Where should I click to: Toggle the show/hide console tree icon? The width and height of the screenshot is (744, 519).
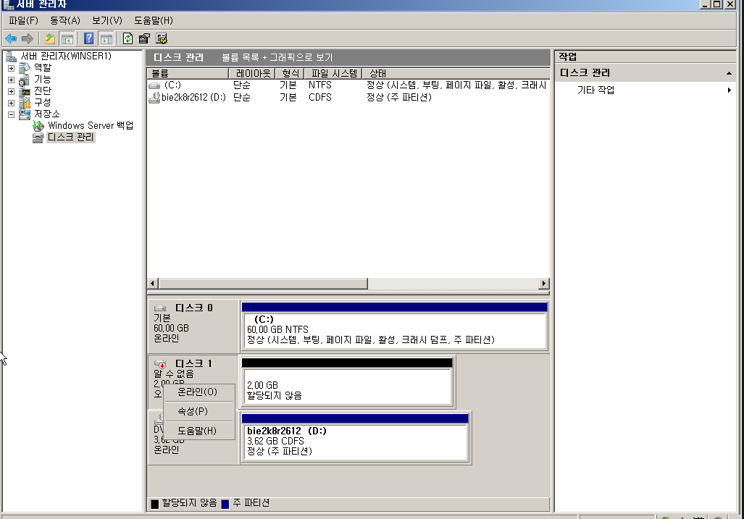[67, 38]
